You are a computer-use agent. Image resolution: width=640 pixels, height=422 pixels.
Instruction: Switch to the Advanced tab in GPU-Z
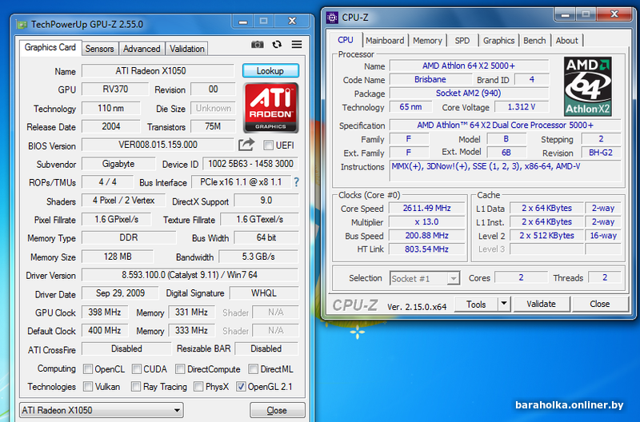pyautogui.click(x=142, y=49)
